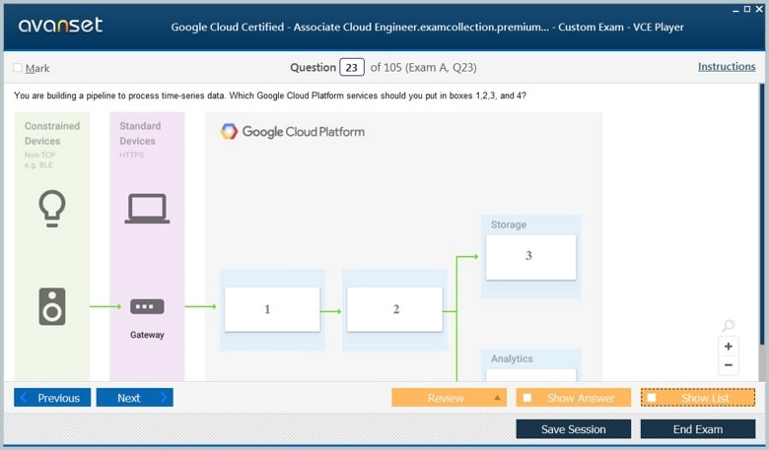Click the speaker device icon
The image size is (769, 450).
click(x=51, y=306)
